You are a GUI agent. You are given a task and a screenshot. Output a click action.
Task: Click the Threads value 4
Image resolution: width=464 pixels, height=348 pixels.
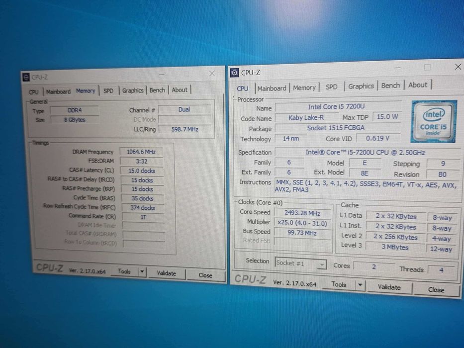point(441,269)
